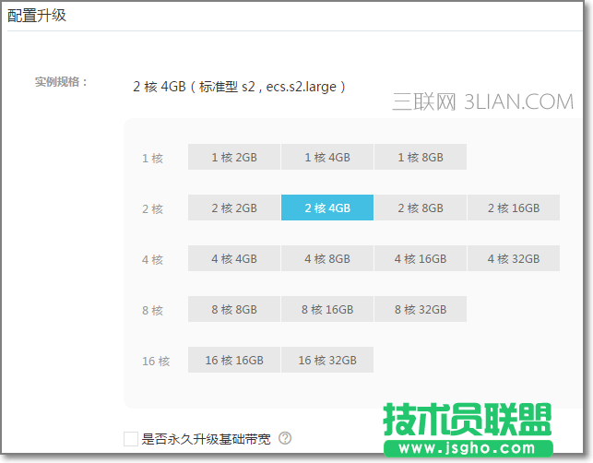This screenshot has width=593, height=463.
Task: Click the highlighted 2 核 4GB option
Action: [327, 208]
